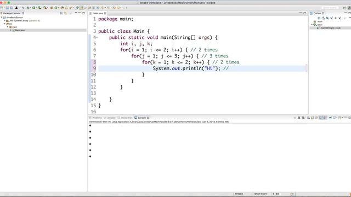Toggle Hide Local Types in Outline
Image resolution: width=351 pixels, height=197 pixels.
click(x=340, y=18)
